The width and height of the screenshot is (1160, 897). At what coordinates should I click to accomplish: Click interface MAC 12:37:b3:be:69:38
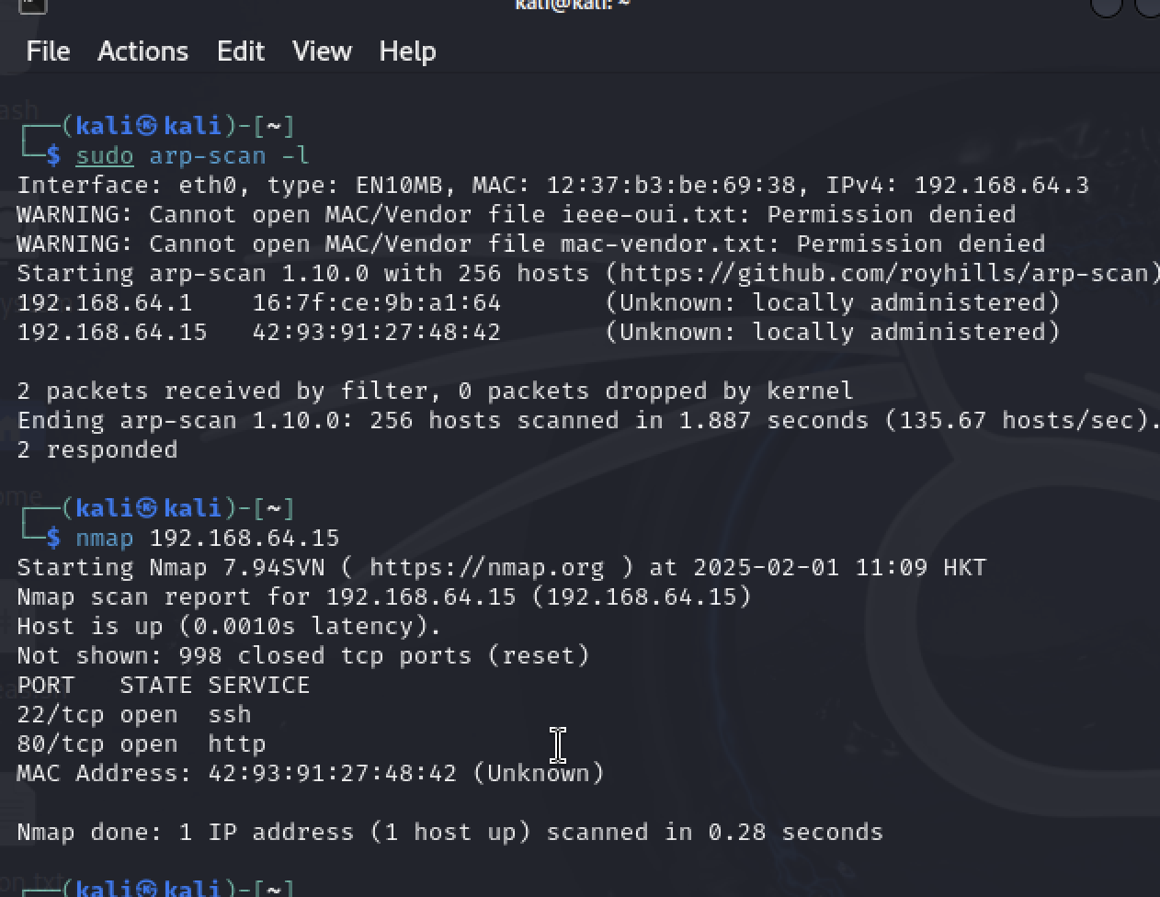point(671,185)
